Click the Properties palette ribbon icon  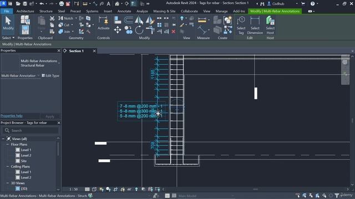click(x=25, y=30)
